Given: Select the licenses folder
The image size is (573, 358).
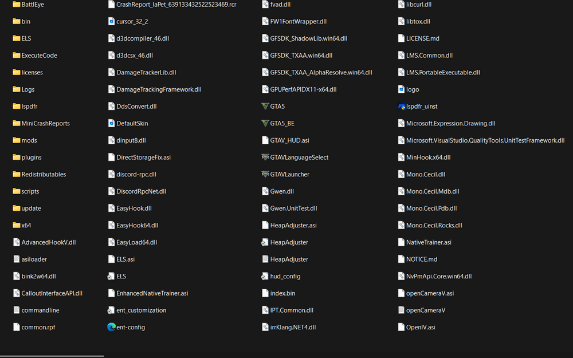Looking at the screenshot, I should pos(28,72).
